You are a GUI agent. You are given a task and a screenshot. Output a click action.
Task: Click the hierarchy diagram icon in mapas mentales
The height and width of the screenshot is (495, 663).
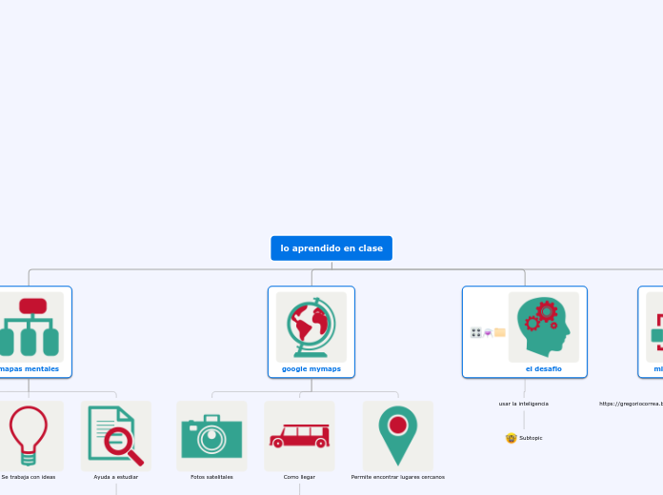tap(30, 327)
